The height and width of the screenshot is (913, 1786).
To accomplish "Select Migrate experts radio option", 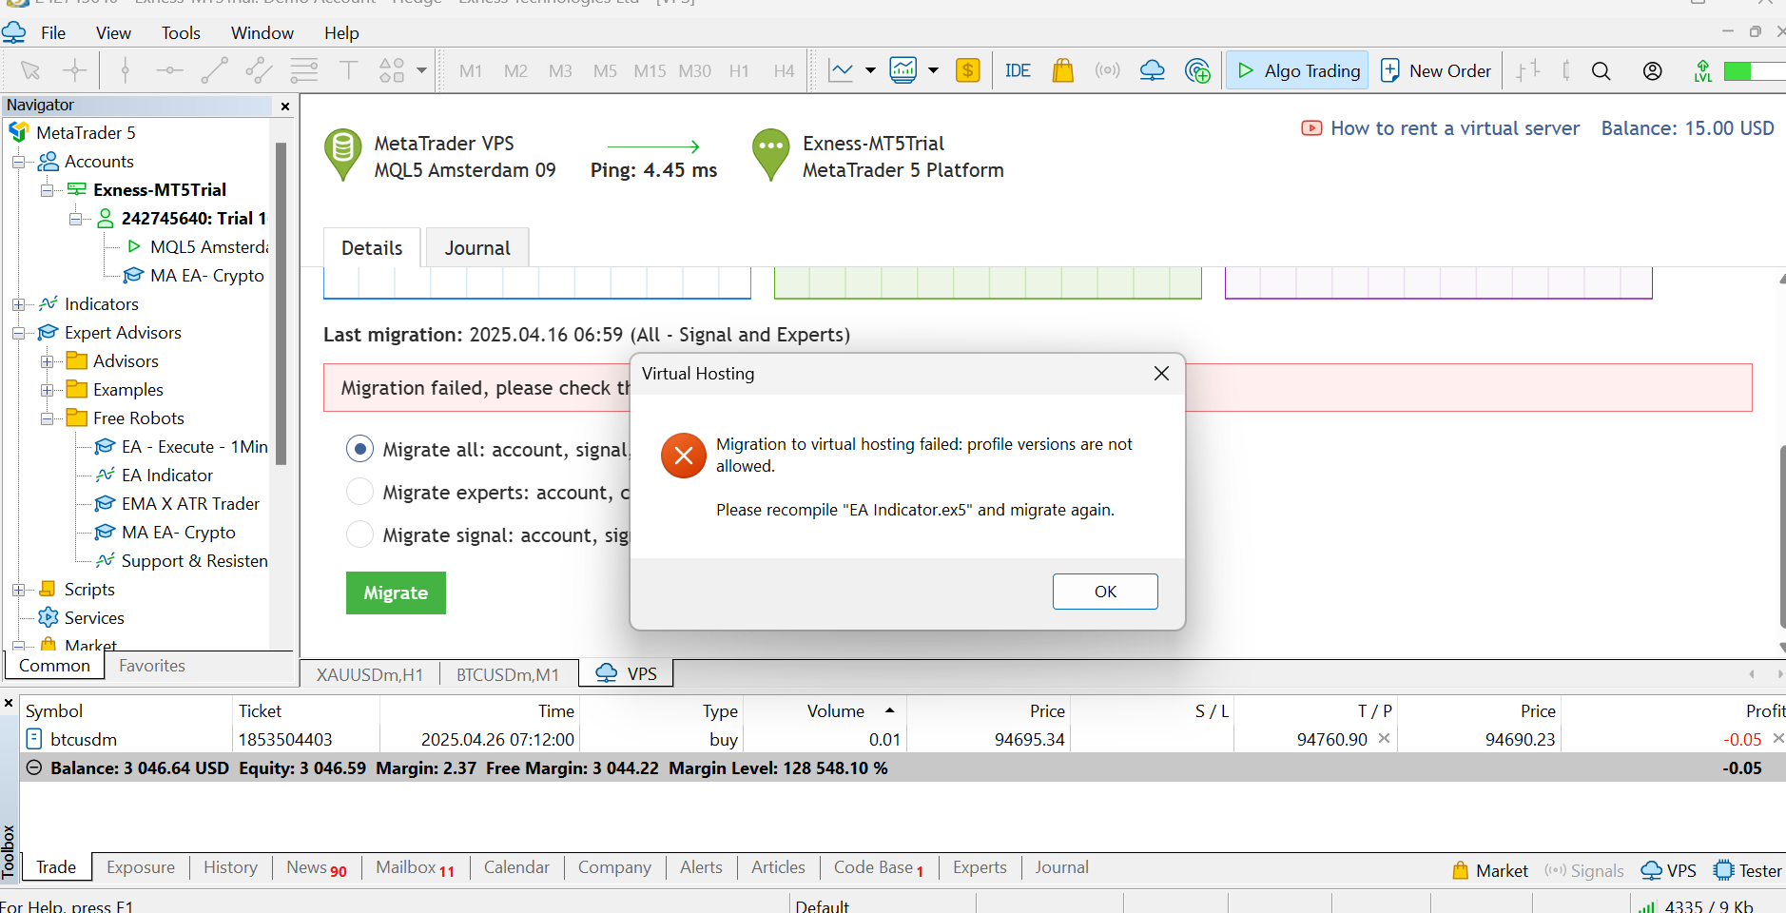I will pyautogui.click(x=359, y=492).
